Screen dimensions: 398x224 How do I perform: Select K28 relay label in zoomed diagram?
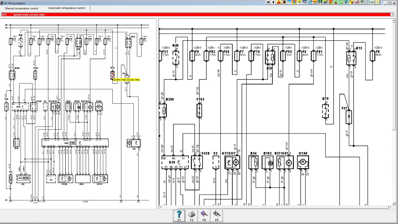(269, 68)
